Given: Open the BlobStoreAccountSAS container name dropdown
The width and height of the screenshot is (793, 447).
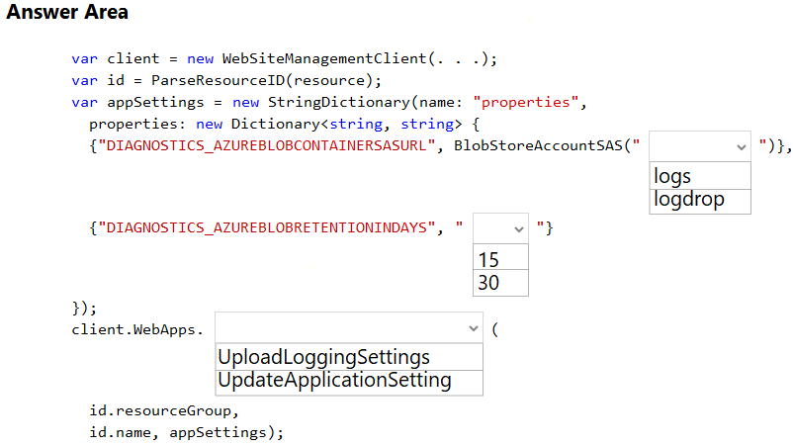Looking at the screenshot, I should [x=700, y=146].
